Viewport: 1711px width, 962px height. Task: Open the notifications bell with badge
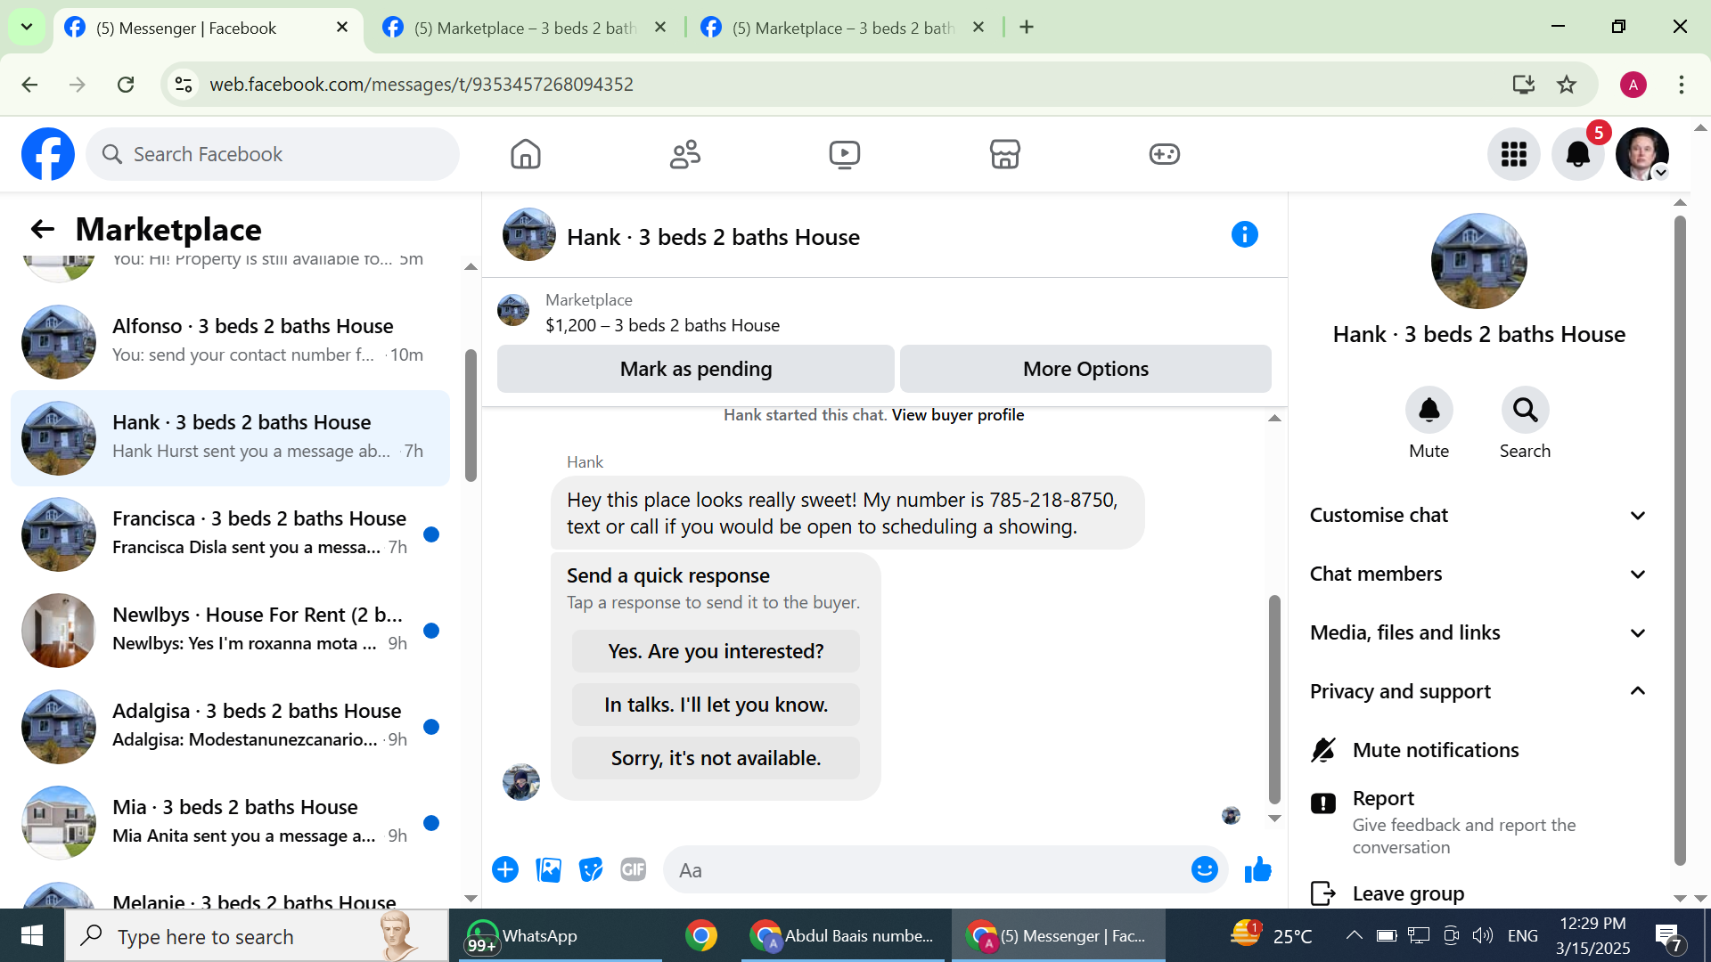[x=1578, y=154]
